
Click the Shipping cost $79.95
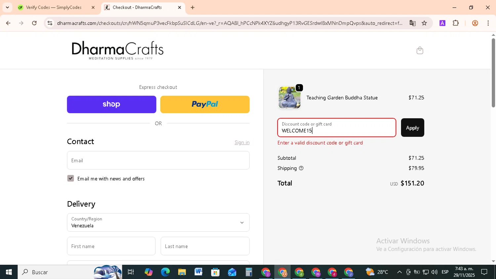point(416,168)
